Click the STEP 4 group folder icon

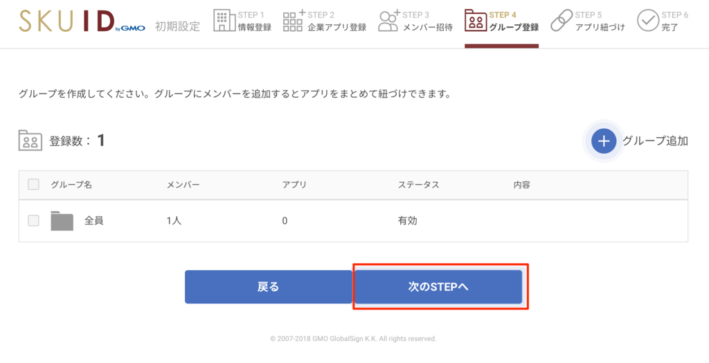coord(475,21)
